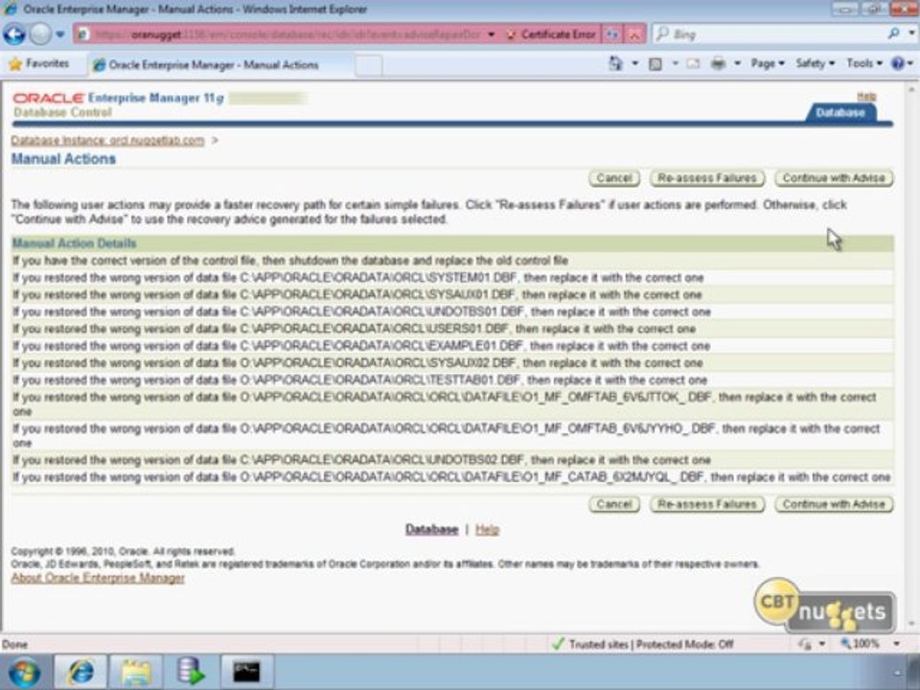The image size is (920, 690).
Task: Expand the Home button dropdown arrow
Action: pos(634,63)
